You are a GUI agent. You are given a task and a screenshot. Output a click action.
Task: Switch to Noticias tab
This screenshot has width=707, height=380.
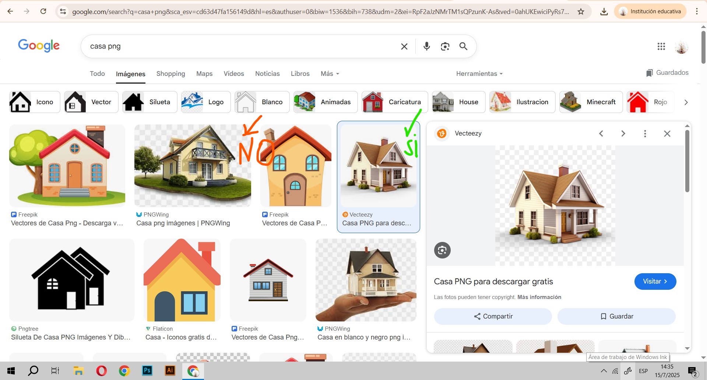pos(267,74)
